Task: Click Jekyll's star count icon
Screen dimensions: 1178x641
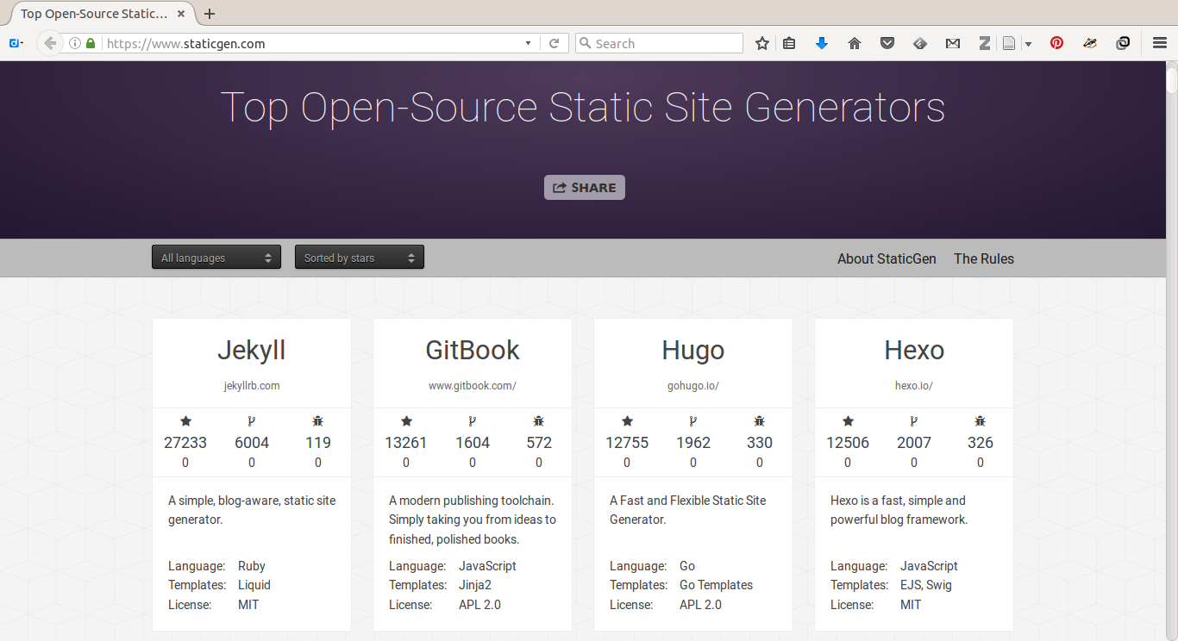Action: pos(185,421)
